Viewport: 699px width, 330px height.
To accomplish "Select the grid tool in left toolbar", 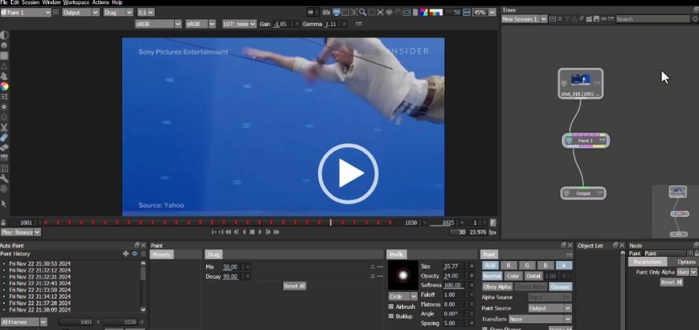I will pos(4,168).
